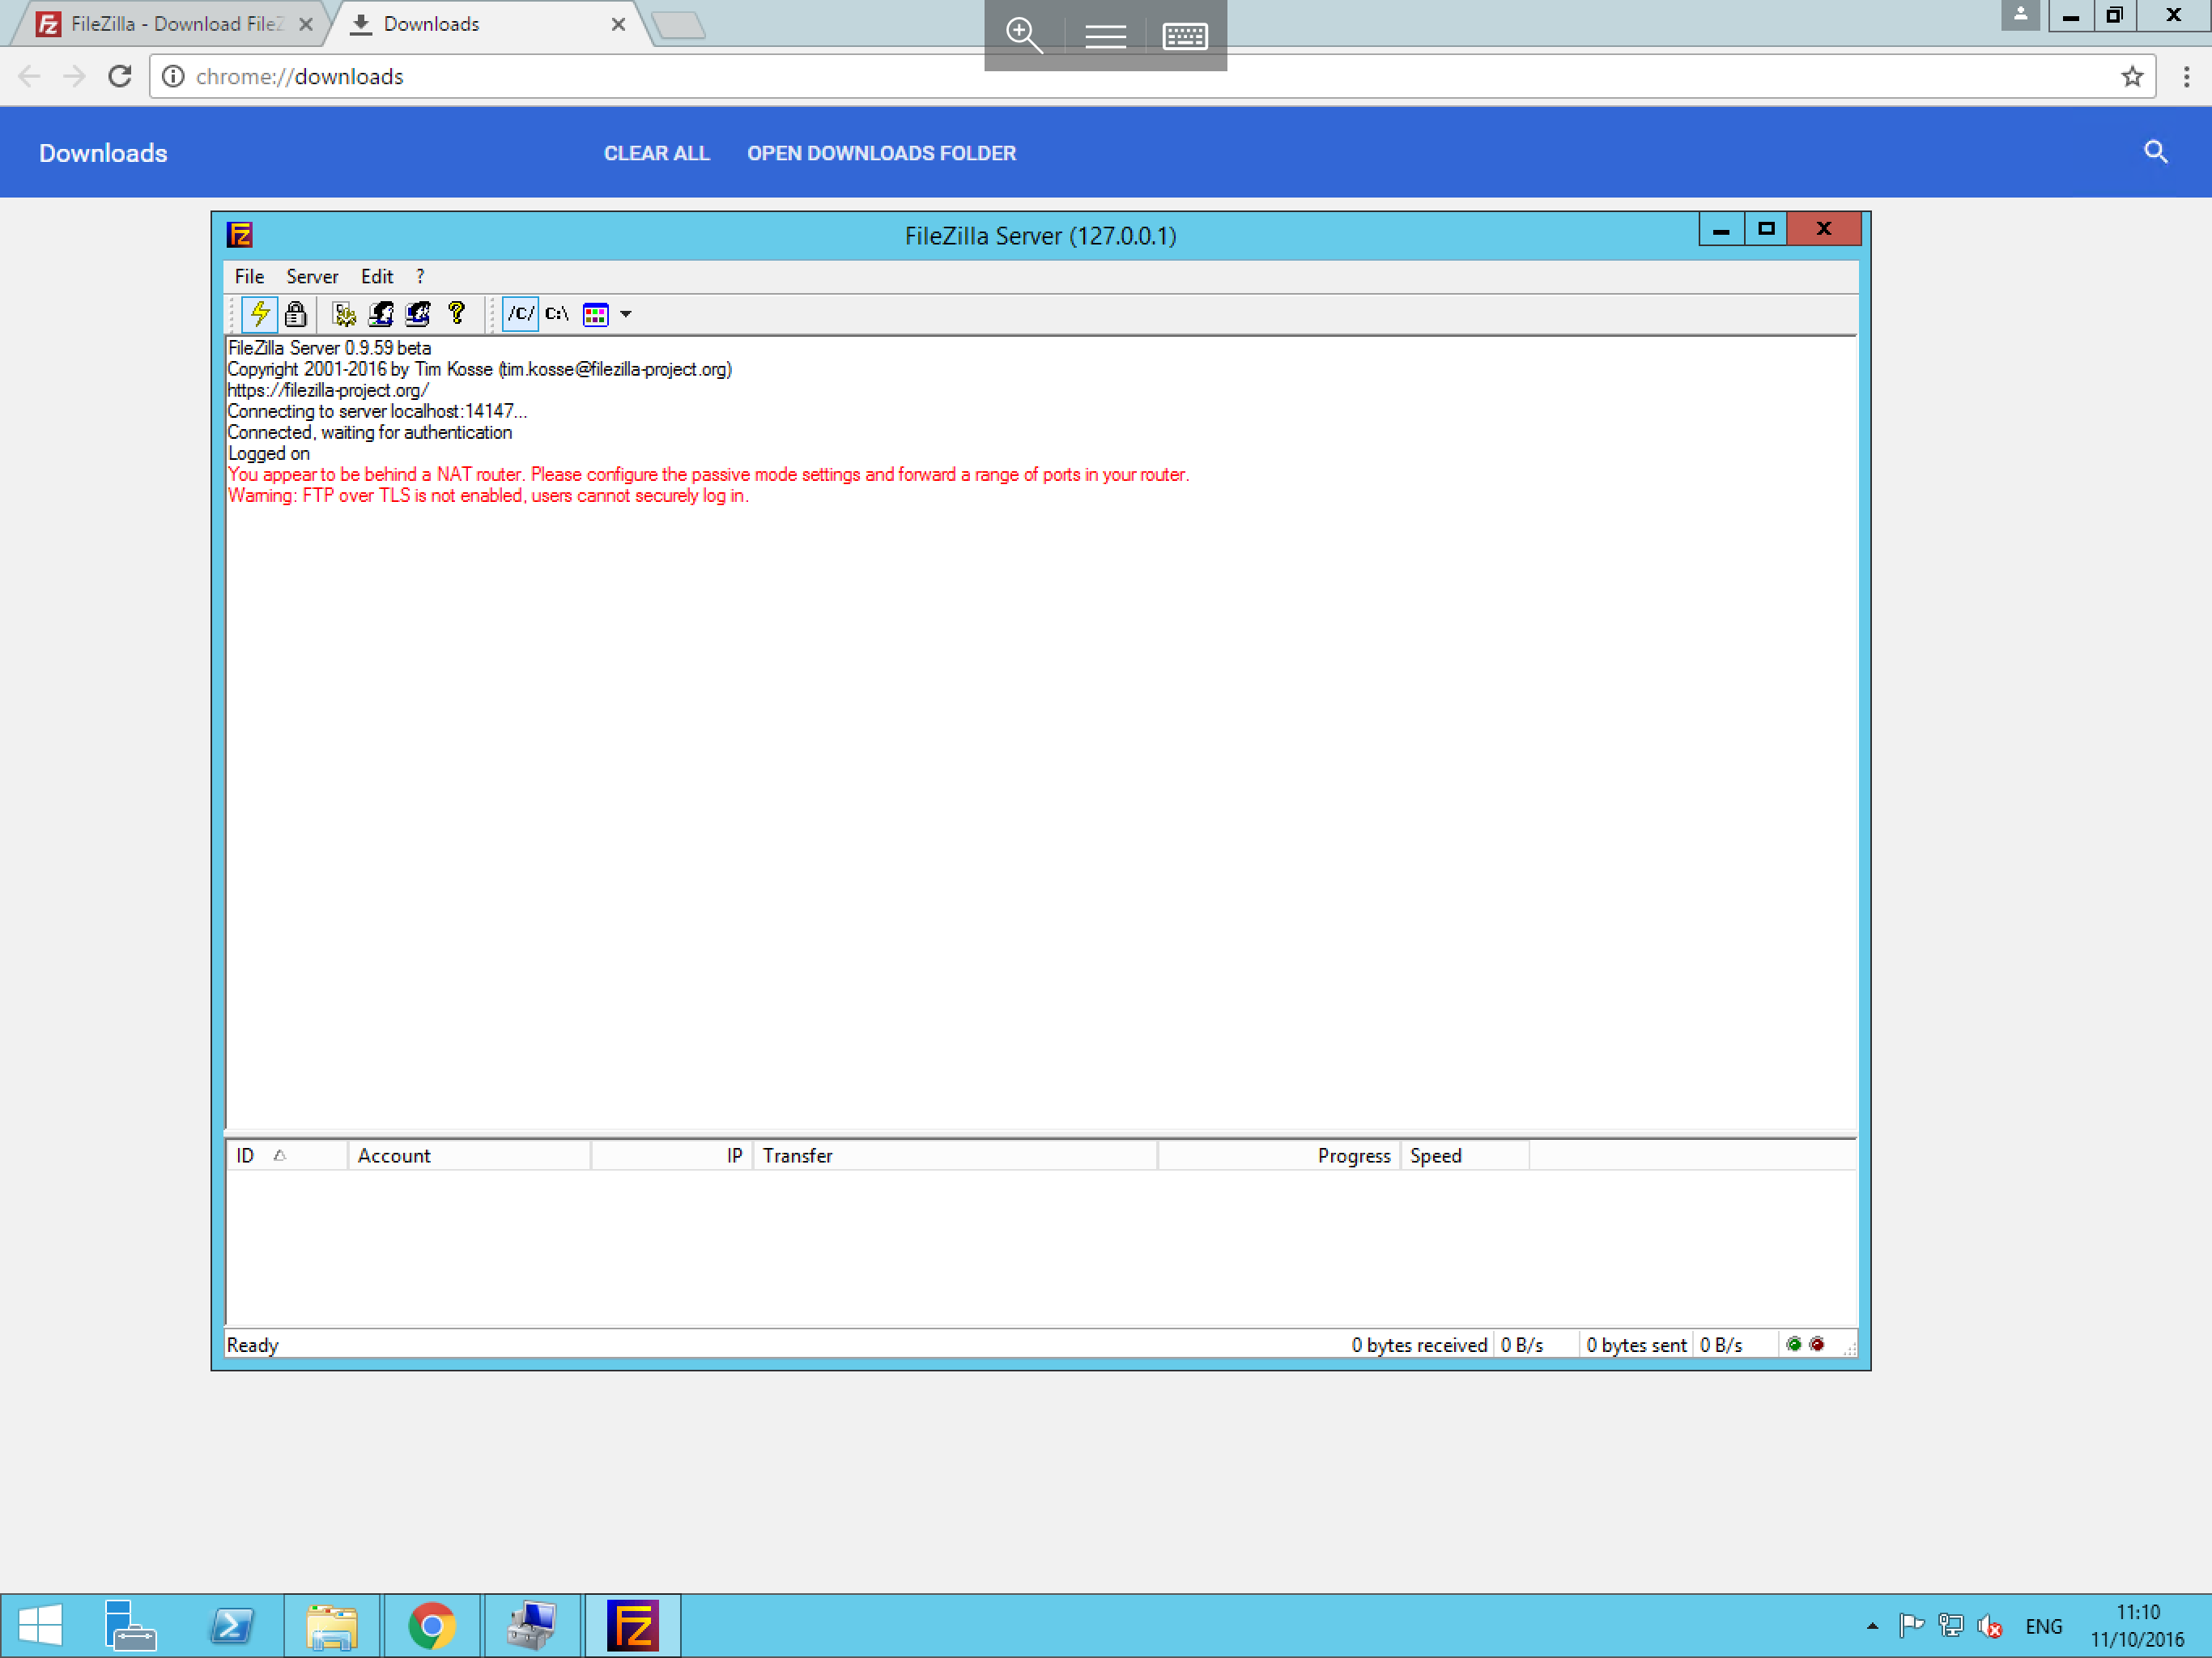
Task: Click the Chrome taskbar icon
Action: [x=432, y=1625]
